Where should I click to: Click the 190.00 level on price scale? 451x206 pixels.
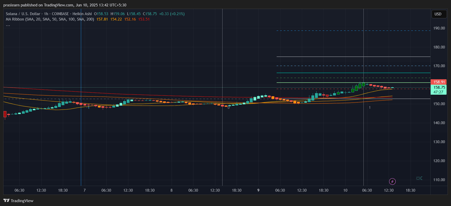439,28
